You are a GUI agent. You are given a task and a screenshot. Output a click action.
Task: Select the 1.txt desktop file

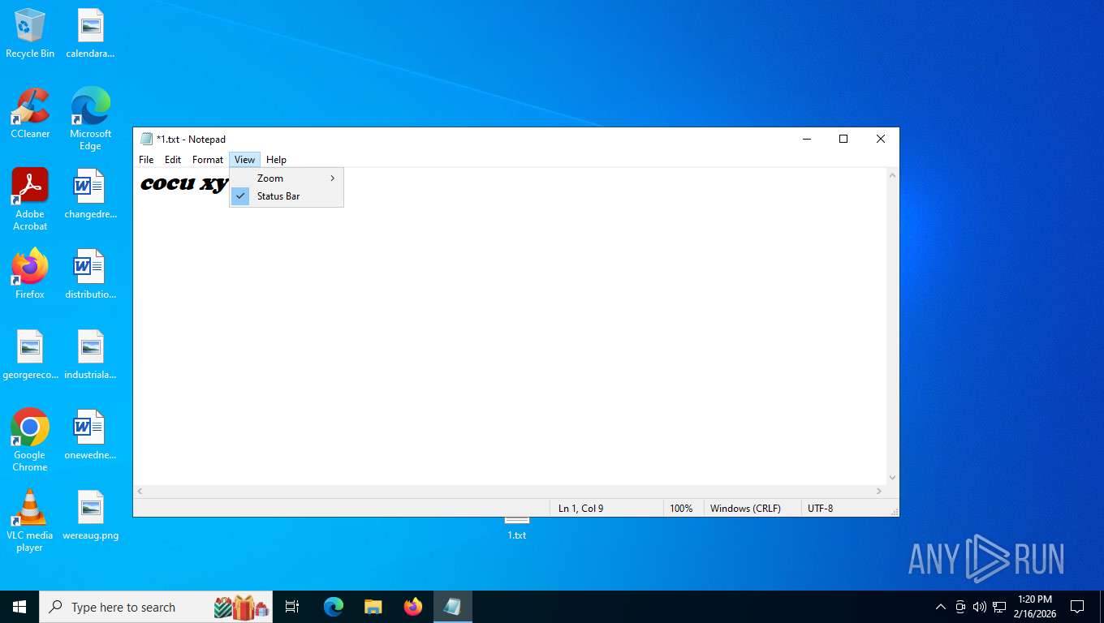(x=517, y=529)
